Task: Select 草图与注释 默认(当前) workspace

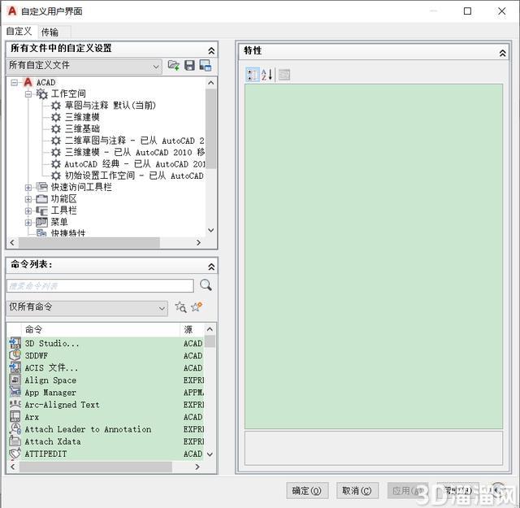Action: 110,106
